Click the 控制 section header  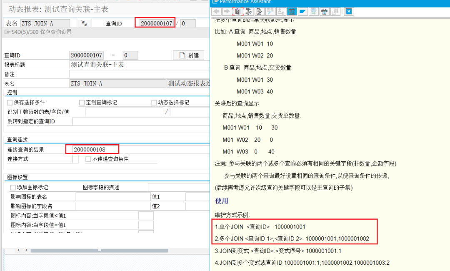click(x=12, y=93)
